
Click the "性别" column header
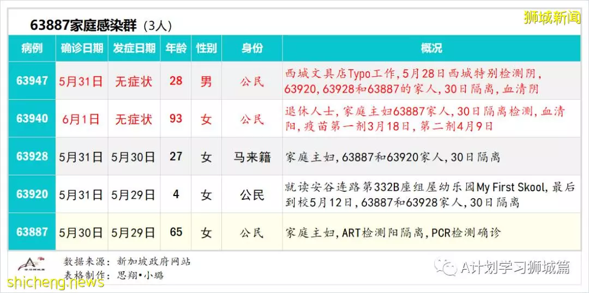click(x=206, y=48)
